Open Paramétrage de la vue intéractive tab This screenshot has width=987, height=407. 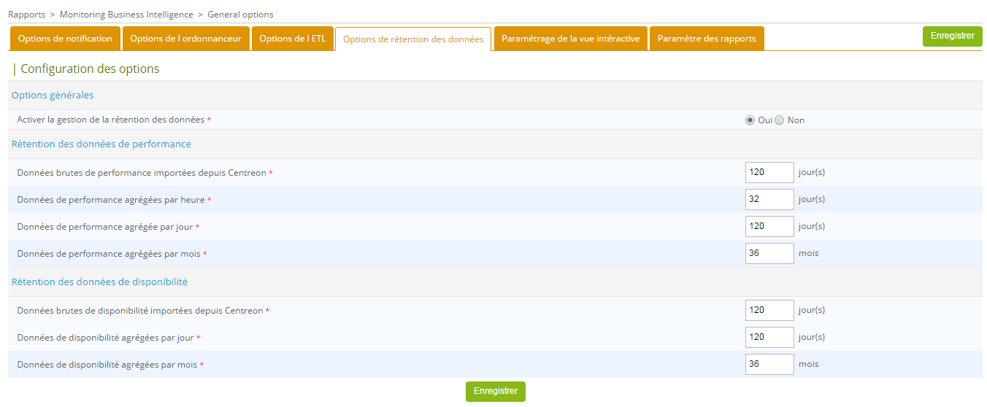[x=570, y=39]
